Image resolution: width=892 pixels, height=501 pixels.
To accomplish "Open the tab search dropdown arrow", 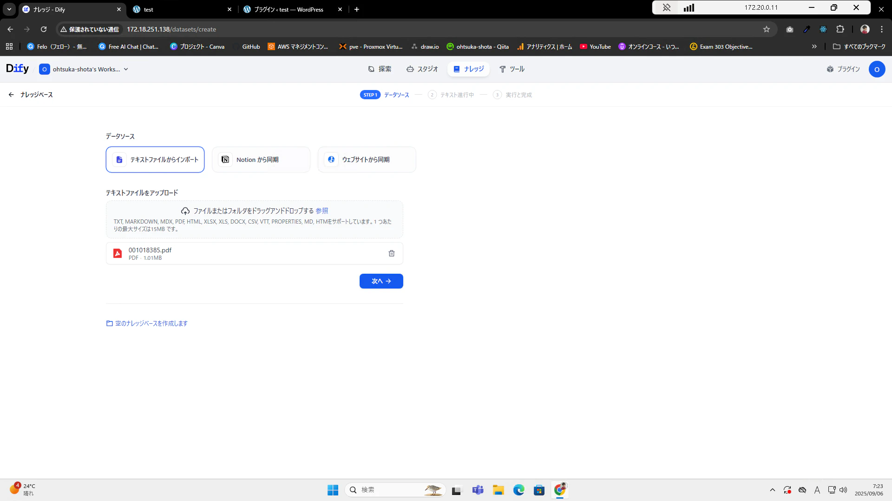I will (x=9, y=9).
